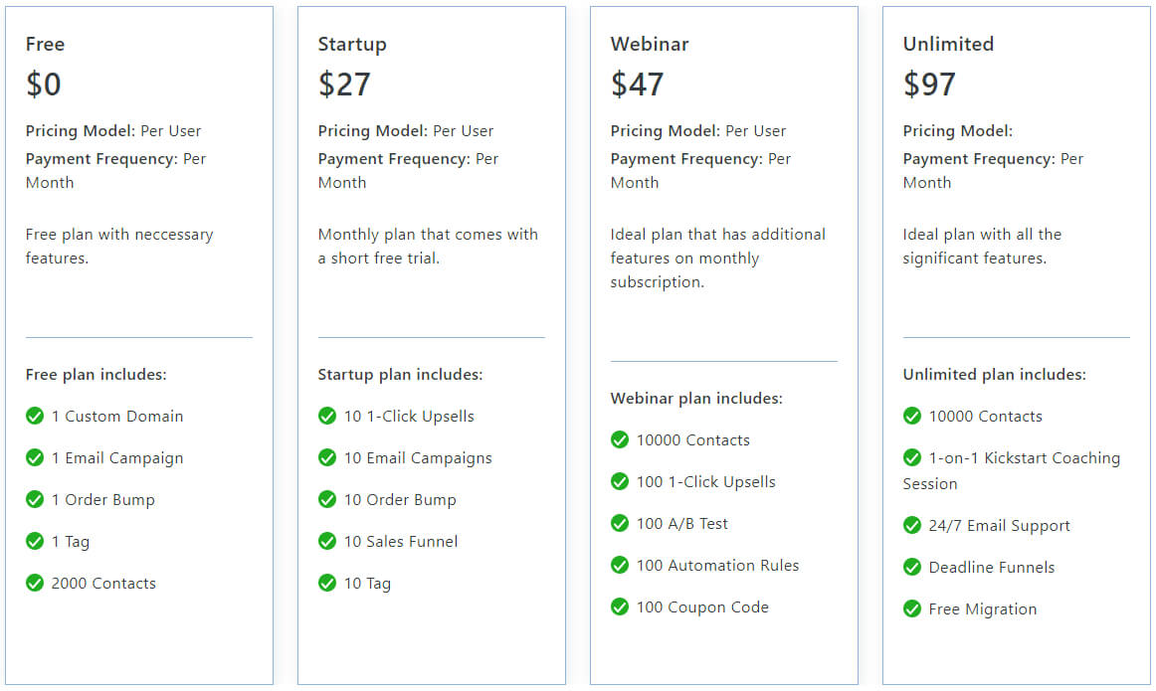Click the checkmark next to 2000 Contacts
The height and width of the screenshot is (691, 1156).
pos(35,583)
